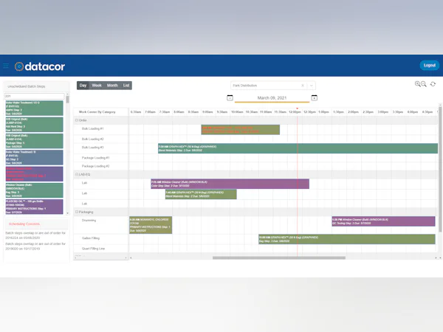Select the Step 3 unscheduled green card

pyautogui.click(x=34, y=125)
